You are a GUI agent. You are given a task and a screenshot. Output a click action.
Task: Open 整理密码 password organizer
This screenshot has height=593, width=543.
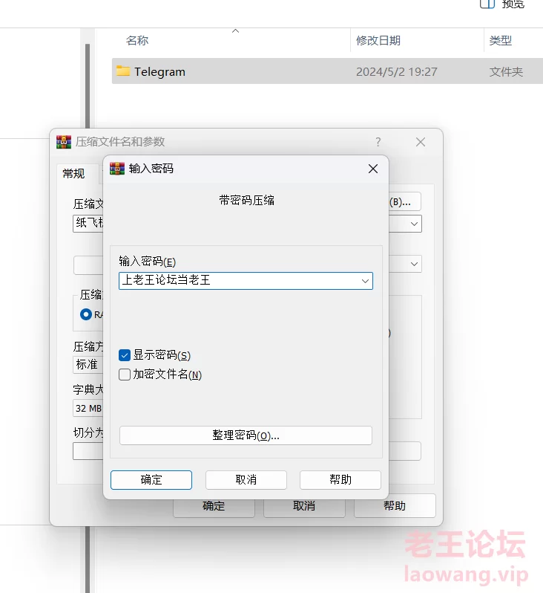coord(246,435)
